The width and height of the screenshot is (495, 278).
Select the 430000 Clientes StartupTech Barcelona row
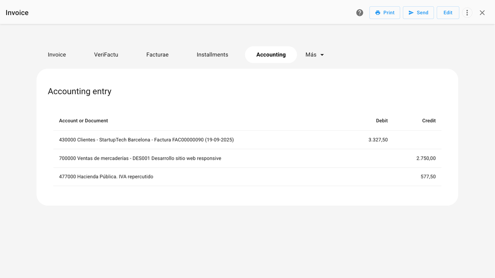coord(146,140)
